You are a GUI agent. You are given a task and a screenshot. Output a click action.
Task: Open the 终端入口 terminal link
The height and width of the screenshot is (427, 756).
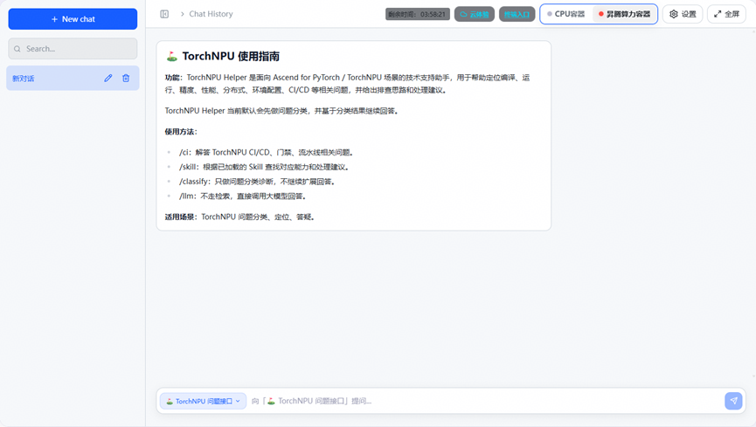click(517, 14)
